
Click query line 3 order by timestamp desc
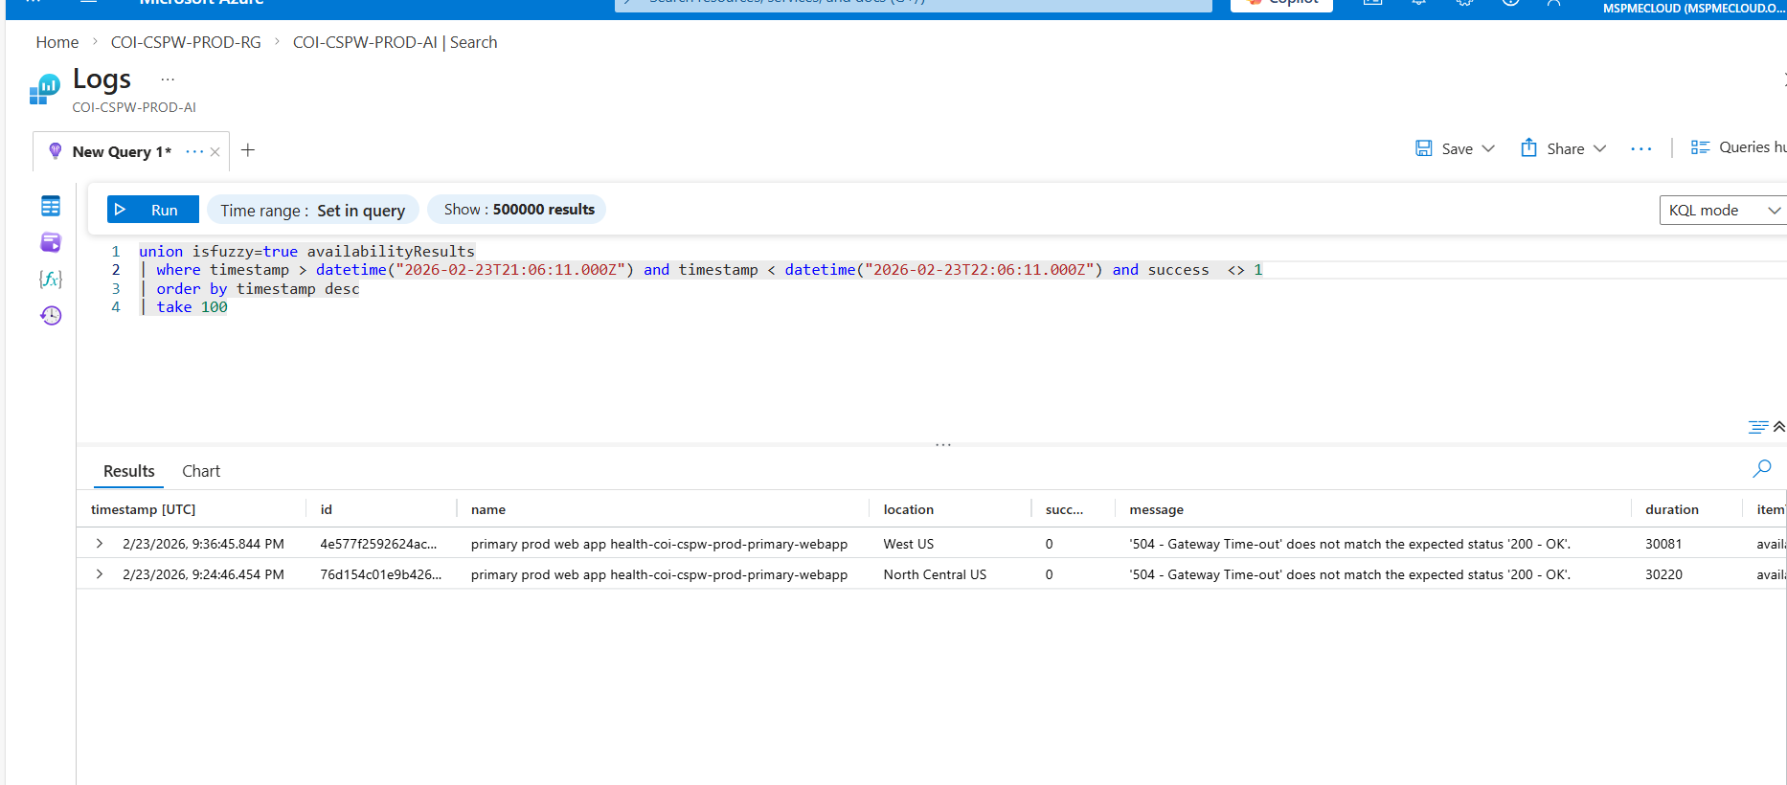[250, 289]
